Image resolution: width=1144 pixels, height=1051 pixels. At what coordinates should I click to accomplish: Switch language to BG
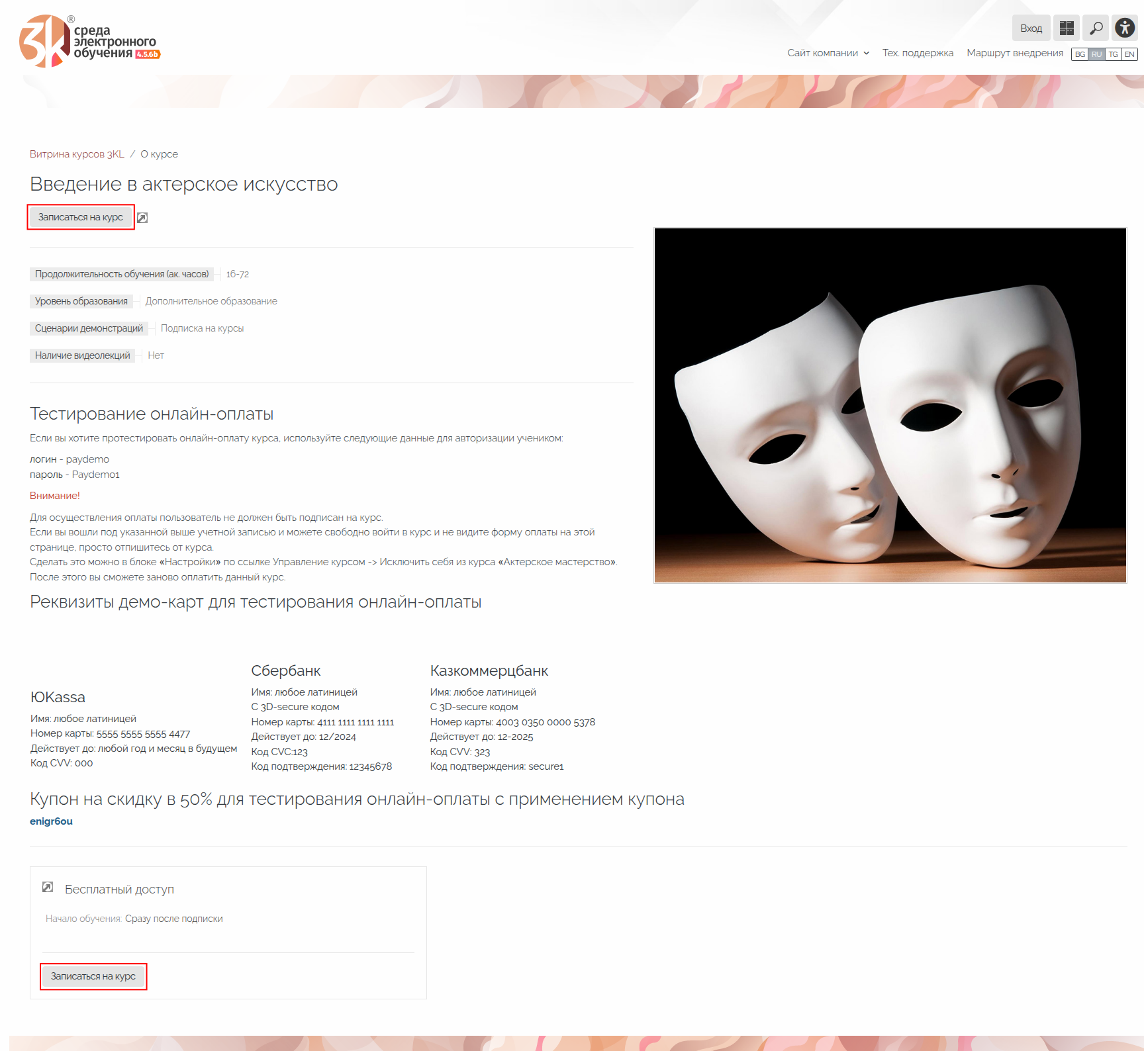pyautogui.click(x=1080, y=54)
